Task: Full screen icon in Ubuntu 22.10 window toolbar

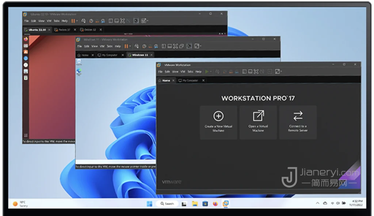Action: tap(122, 21)
